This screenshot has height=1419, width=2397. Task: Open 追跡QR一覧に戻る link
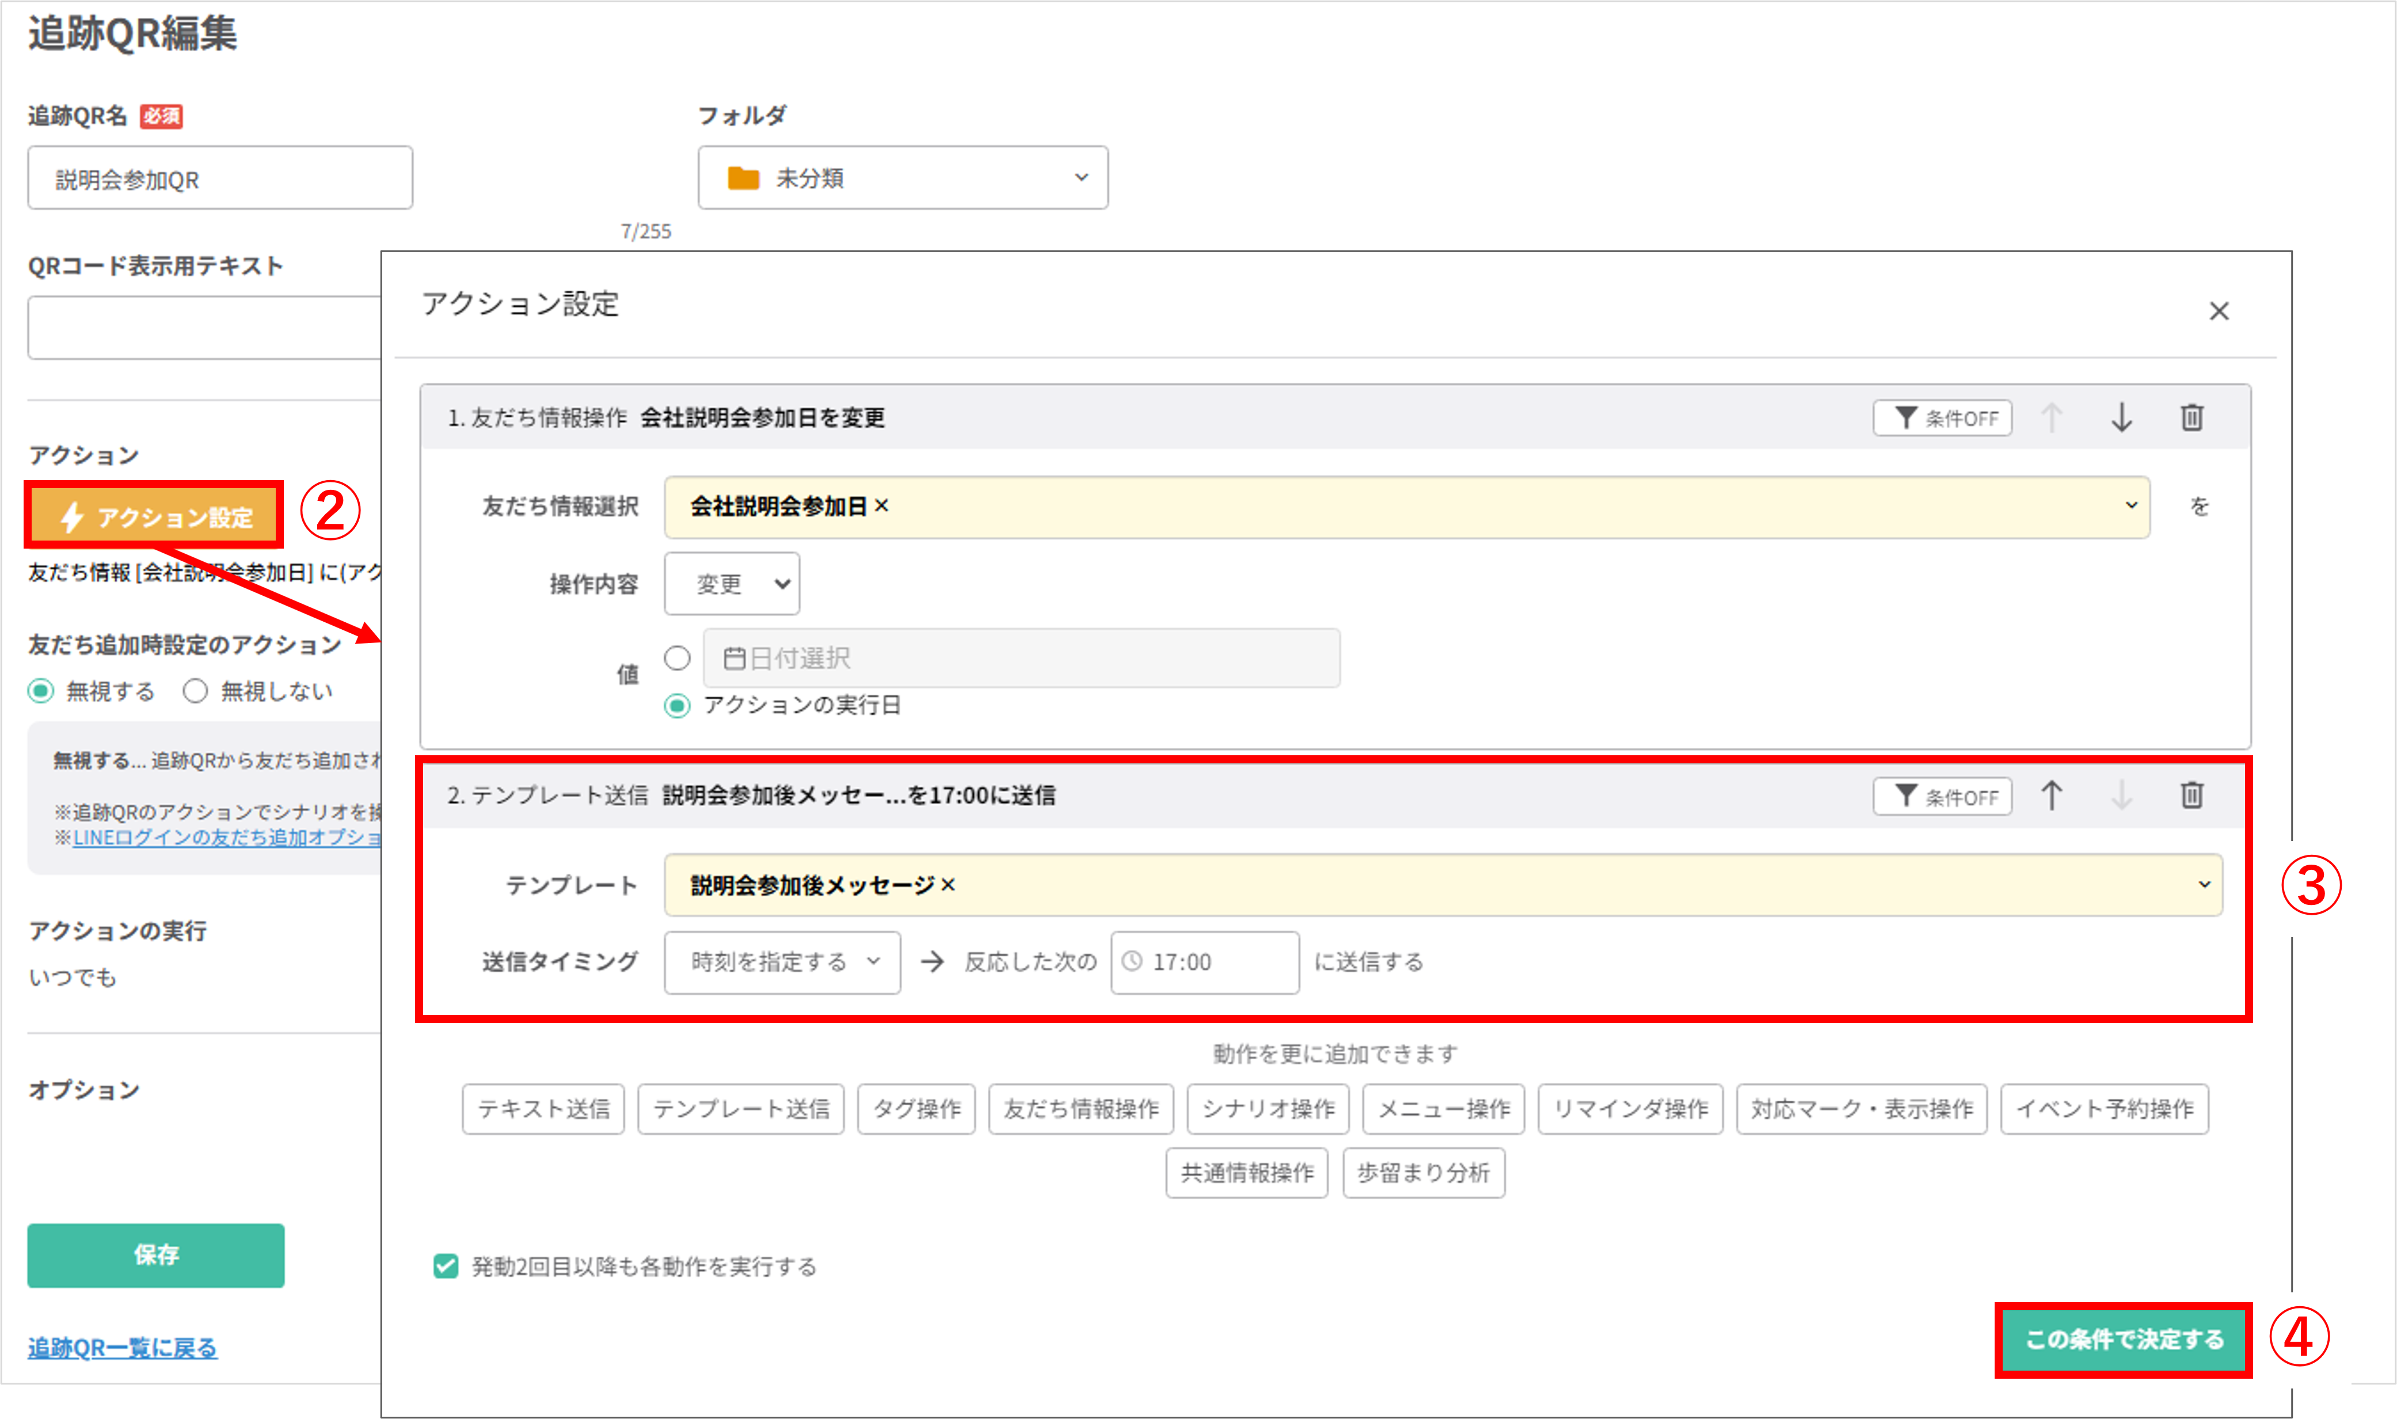pyautogui.click(x=123, y=1347)
